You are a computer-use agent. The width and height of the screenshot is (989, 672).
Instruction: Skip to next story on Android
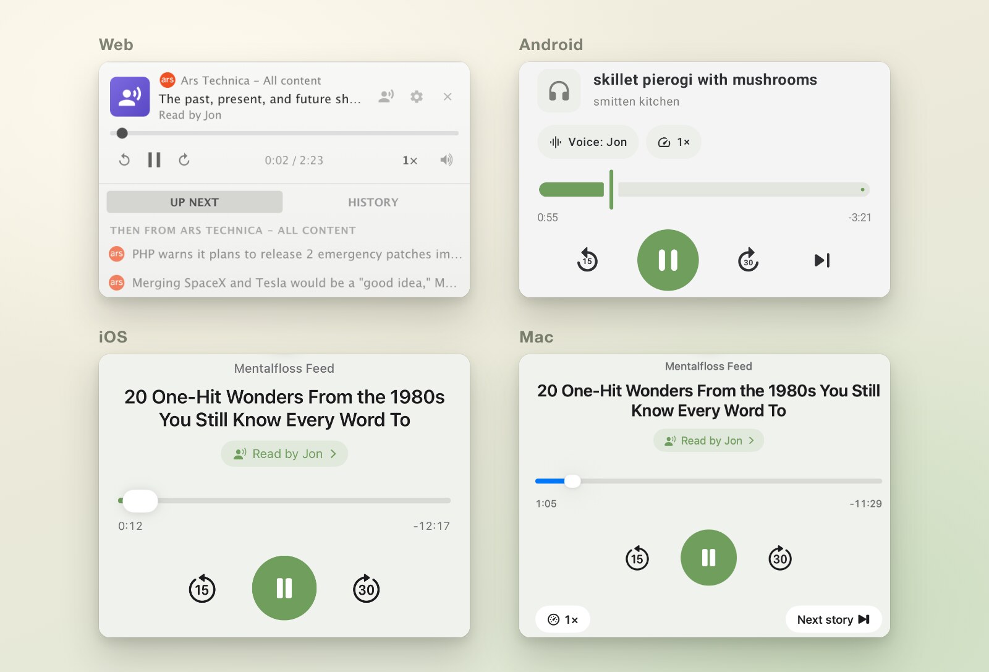822,260
